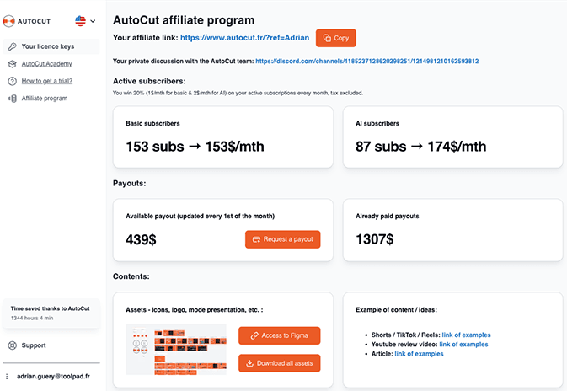Click the 439$ available payout amount
567x391 pixels.
tap(141, 239)
